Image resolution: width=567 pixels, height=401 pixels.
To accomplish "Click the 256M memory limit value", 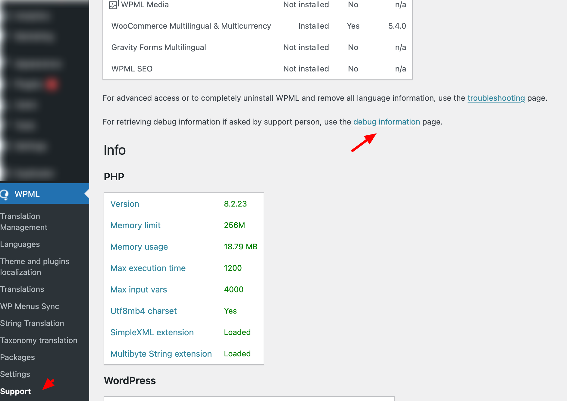I will pos(234,225).
